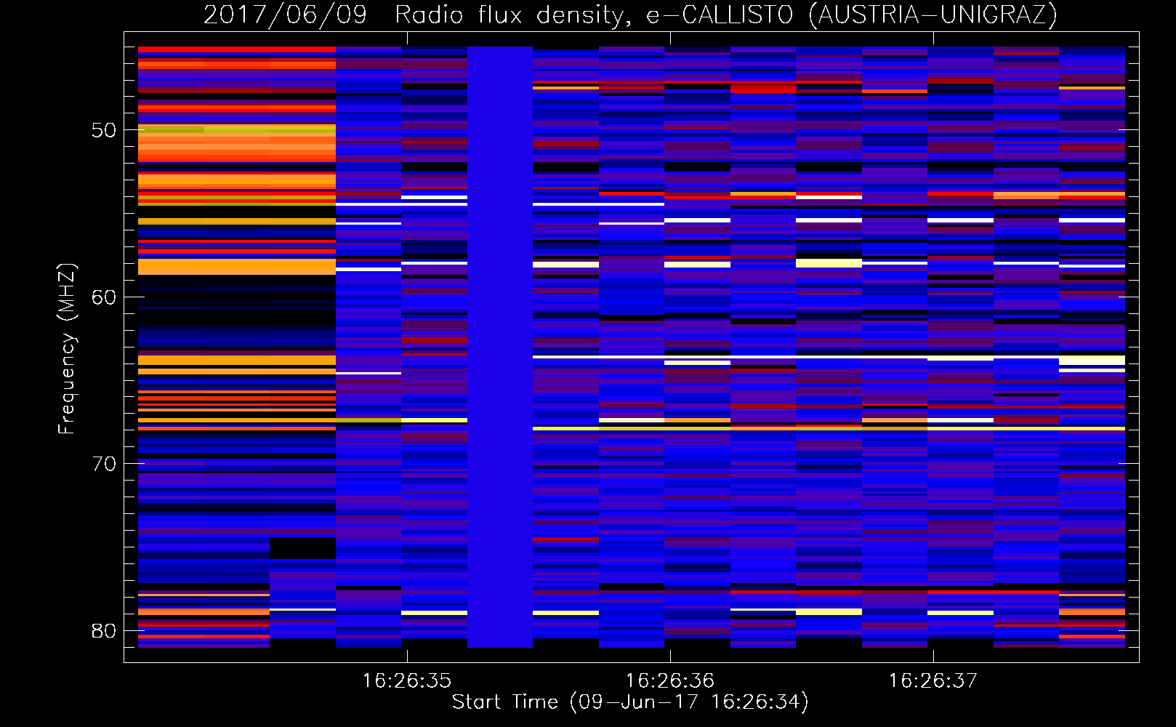The width and height of the screenshot is (1176, 727).
Task: Click the plot title "2017/06/09 Radio flux density, e-CALLISTO (AUSTRIA-UNIGRAZ)"
Action: tap(630, 15)
